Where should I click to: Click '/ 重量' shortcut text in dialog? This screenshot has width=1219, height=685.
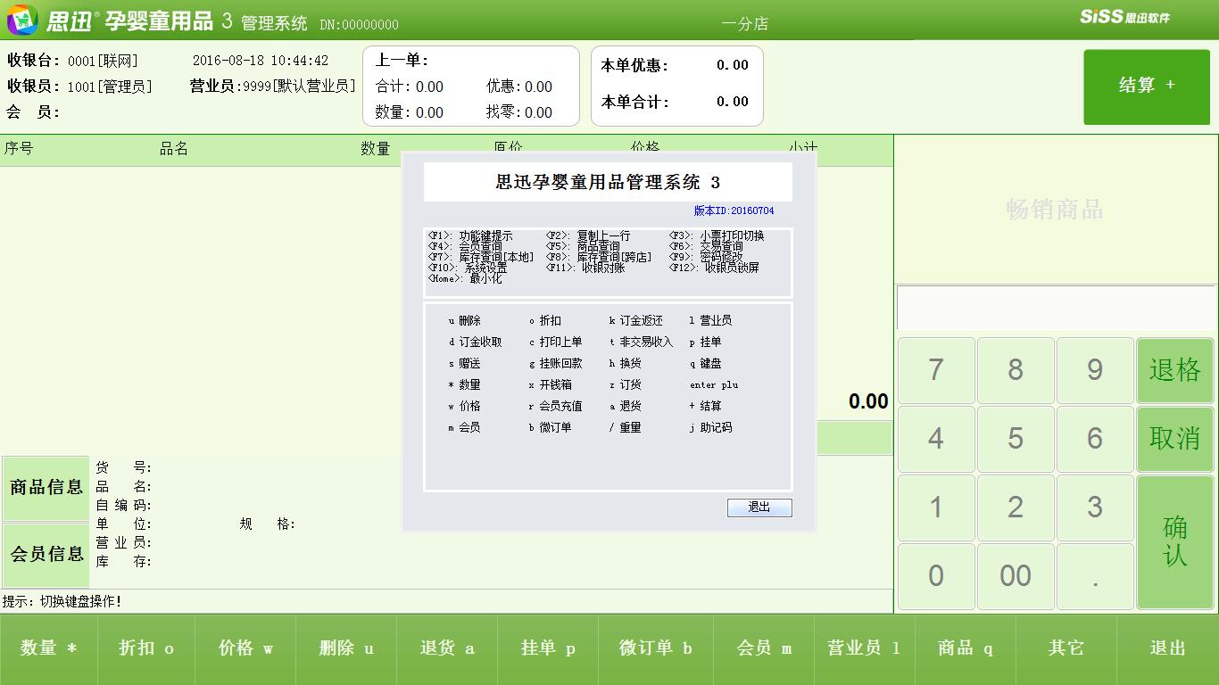click(x=625, y=428)
